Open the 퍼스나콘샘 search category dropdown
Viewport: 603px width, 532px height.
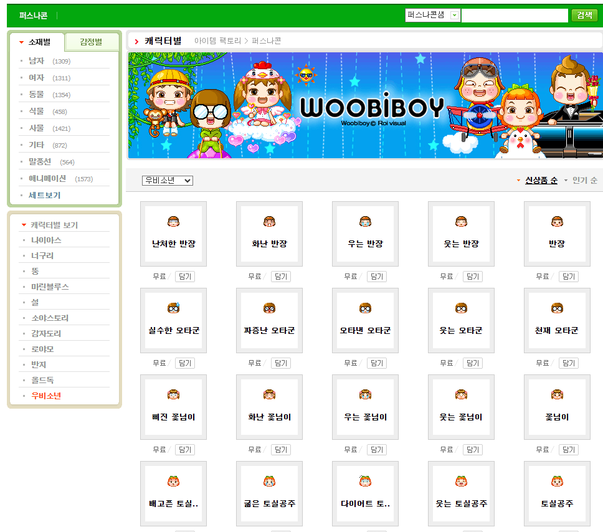(x=433, y=15)
